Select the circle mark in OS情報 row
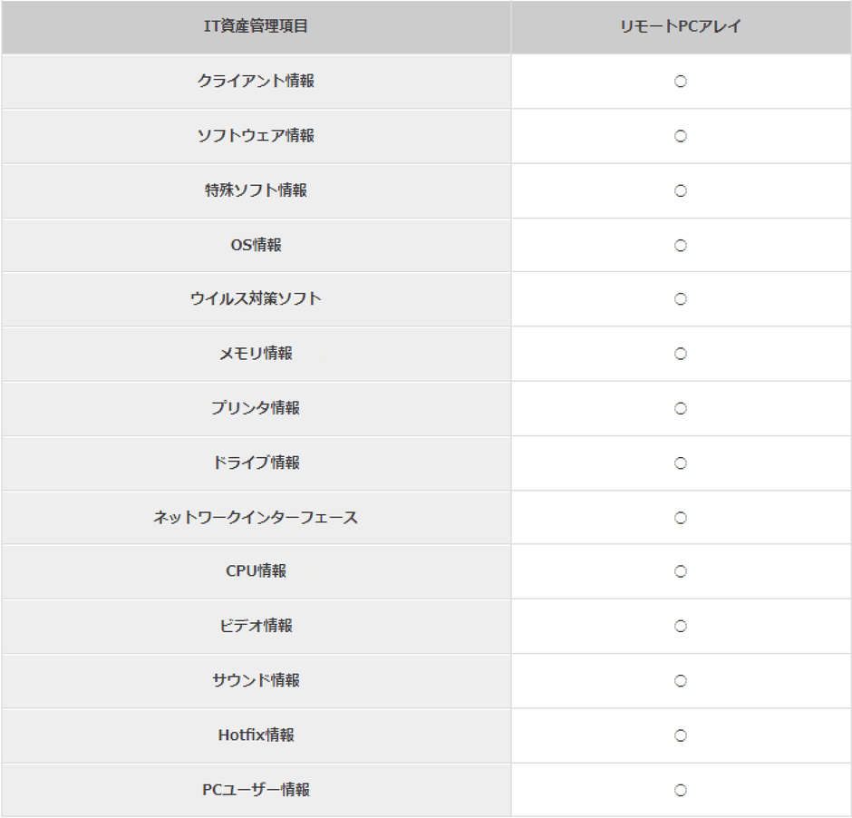Image resolution: width=852 pixels, height=818 pixels. tap(681, 245)
